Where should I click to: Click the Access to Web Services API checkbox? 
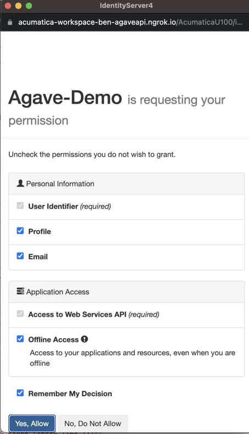click(x=20, y=313)
